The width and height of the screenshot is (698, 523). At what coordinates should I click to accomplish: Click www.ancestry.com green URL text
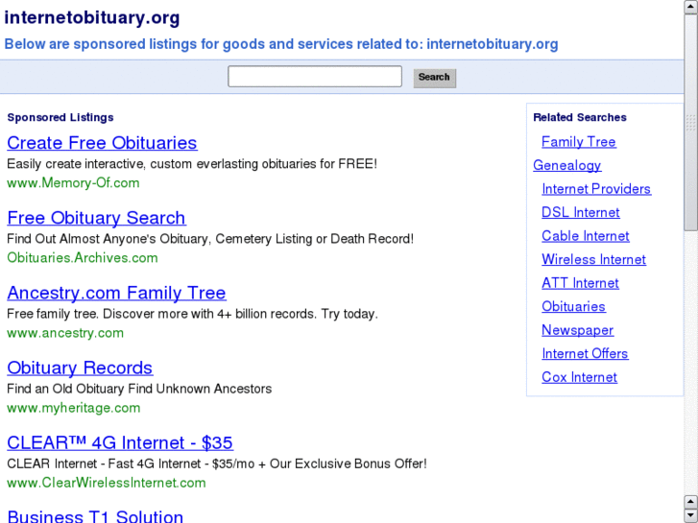(65, 333)
